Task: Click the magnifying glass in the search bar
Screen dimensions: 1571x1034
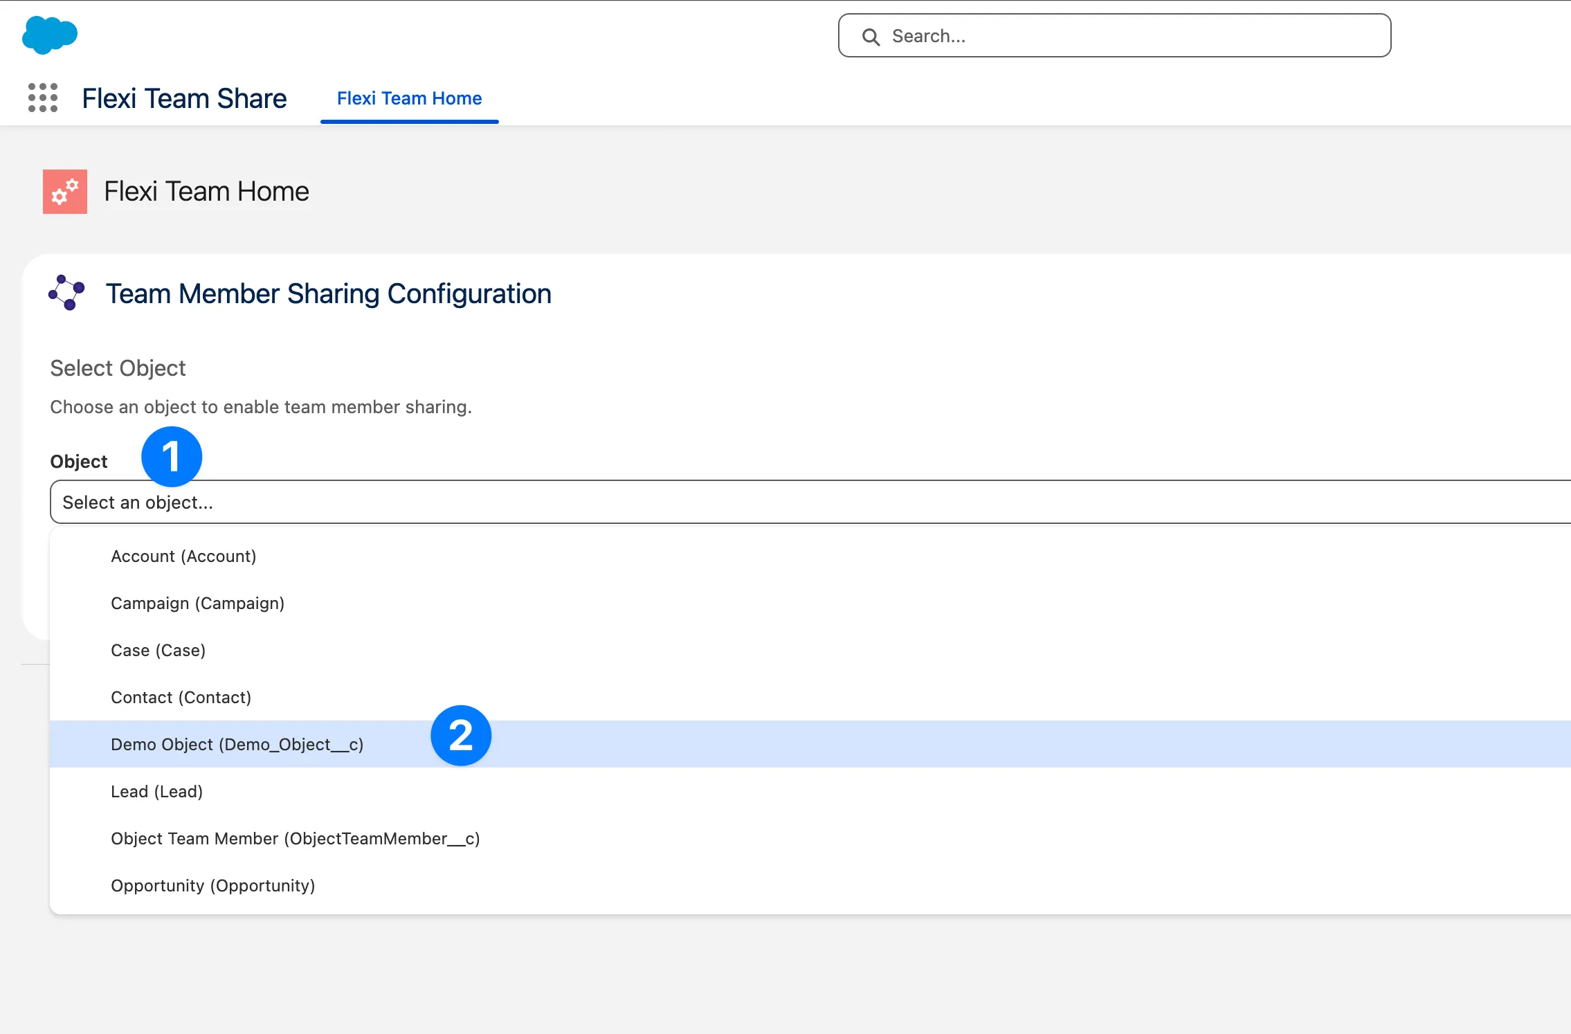Action: (x=870, y=35)
